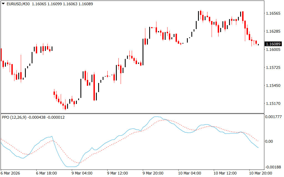Open the chart menu triangle beside EURUSD,M30
The height and width of the screenshot is (177, 284).
pyautogui.click(x=3, y=4)
